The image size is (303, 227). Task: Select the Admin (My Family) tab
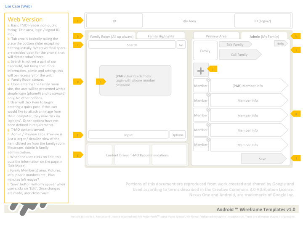click(x=264, y=37)
